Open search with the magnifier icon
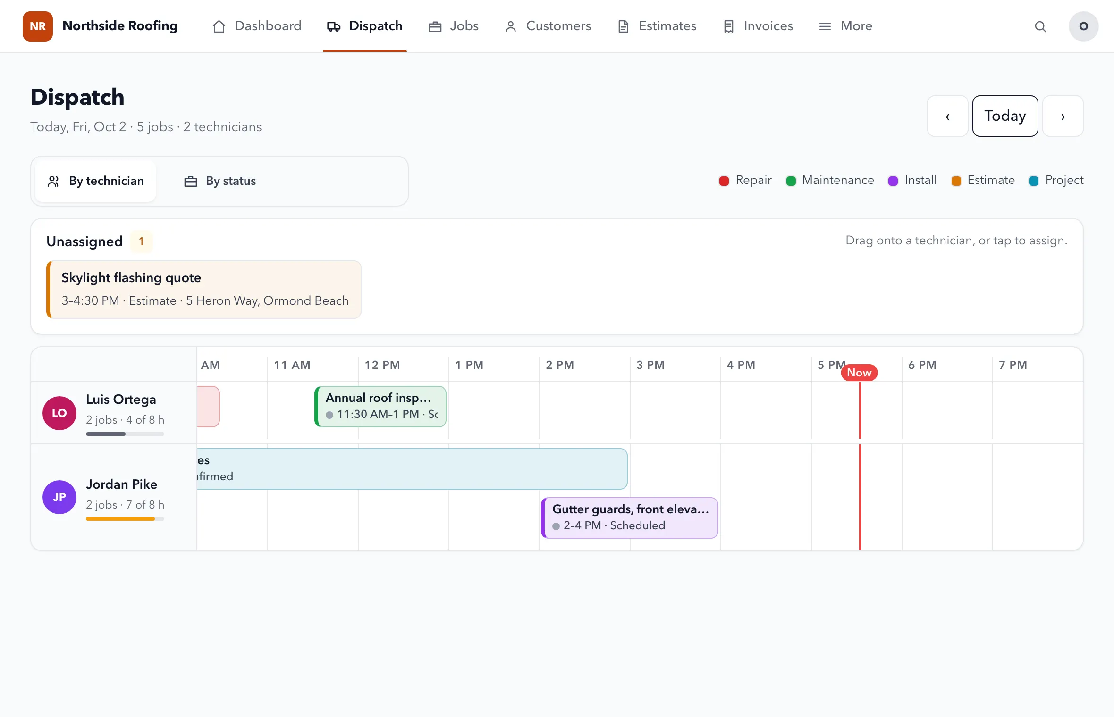 pyautogui.click(x=1040, y=26)
